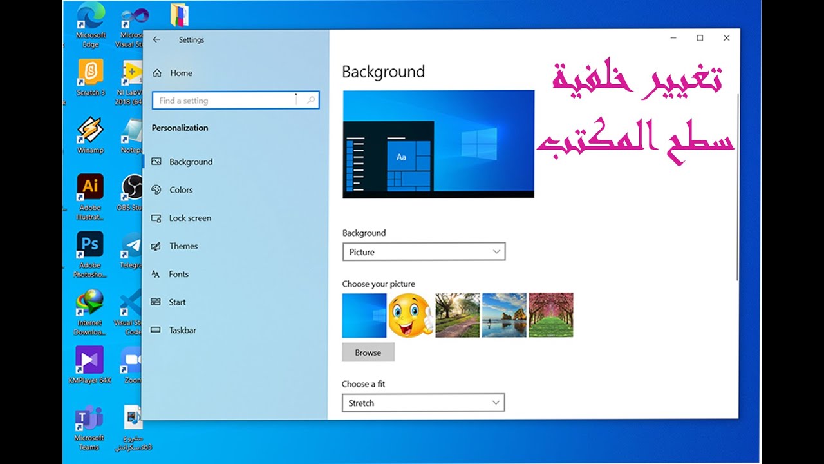Close the Settings window
This screenshot has width=824, height=464.
726,38
